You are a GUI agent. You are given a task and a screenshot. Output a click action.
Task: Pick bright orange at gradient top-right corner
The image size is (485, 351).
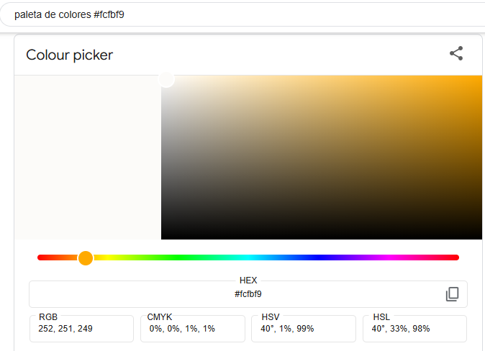coord(479,78)
